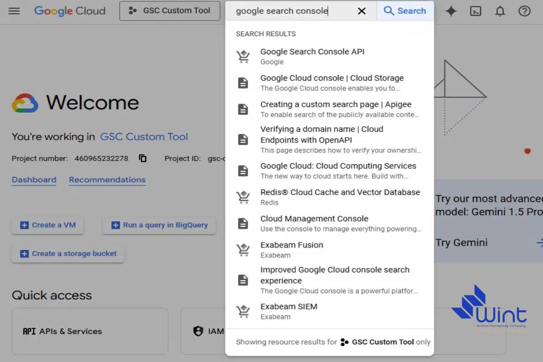Clear the search box text
Screen dimensions: 543x362
(362, 11)
